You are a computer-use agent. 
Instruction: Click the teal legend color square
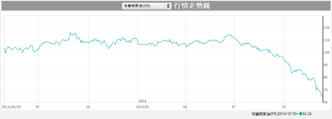click(x=301, y=114)
